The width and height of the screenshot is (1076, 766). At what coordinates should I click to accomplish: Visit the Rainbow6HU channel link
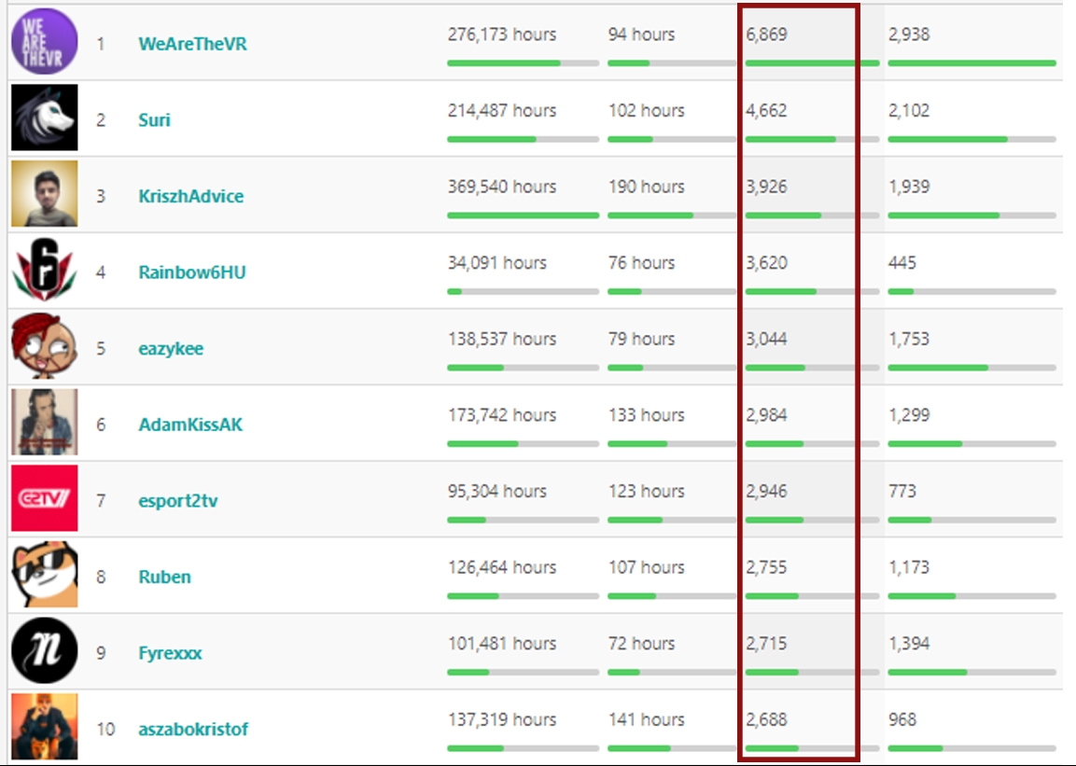(x=191, y=272)
